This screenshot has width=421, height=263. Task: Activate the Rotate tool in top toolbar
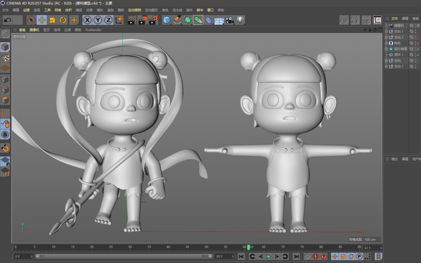click(x=63, y=20)
